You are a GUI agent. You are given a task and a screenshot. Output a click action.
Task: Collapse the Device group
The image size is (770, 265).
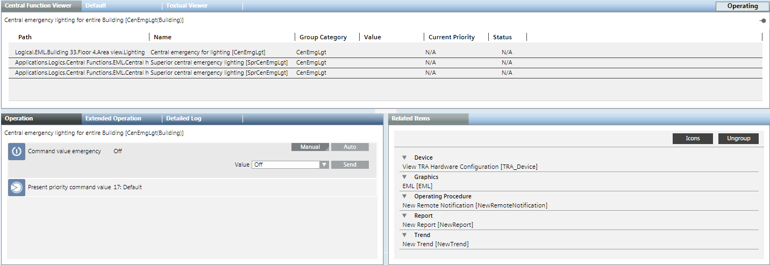[x=404, y=158]
